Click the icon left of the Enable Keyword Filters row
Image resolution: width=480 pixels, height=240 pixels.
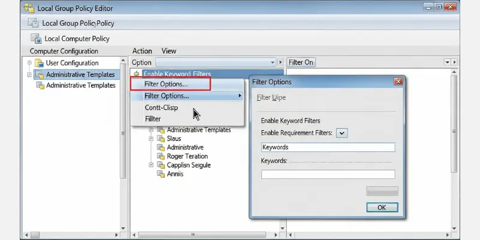(x=137, y=74)
